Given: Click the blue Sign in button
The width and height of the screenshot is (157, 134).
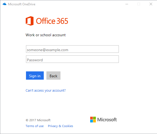Looking at the screenshot, I should [x=35, y=76].
